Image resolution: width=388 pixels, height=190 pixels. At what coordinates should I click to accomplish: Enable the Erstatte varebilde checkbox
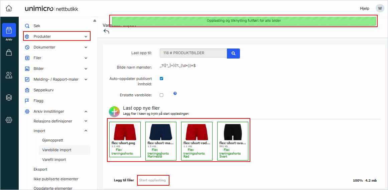tap(161, 95)
